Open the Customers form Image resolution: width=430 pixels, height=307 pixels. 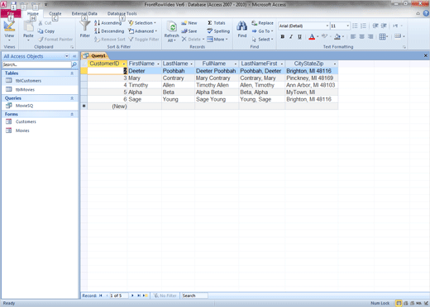[26, 121]
